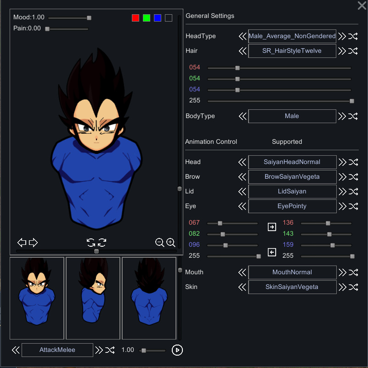Open the LidSaiyan selector
Screen dimensions: 368x368
pos(292,192)
